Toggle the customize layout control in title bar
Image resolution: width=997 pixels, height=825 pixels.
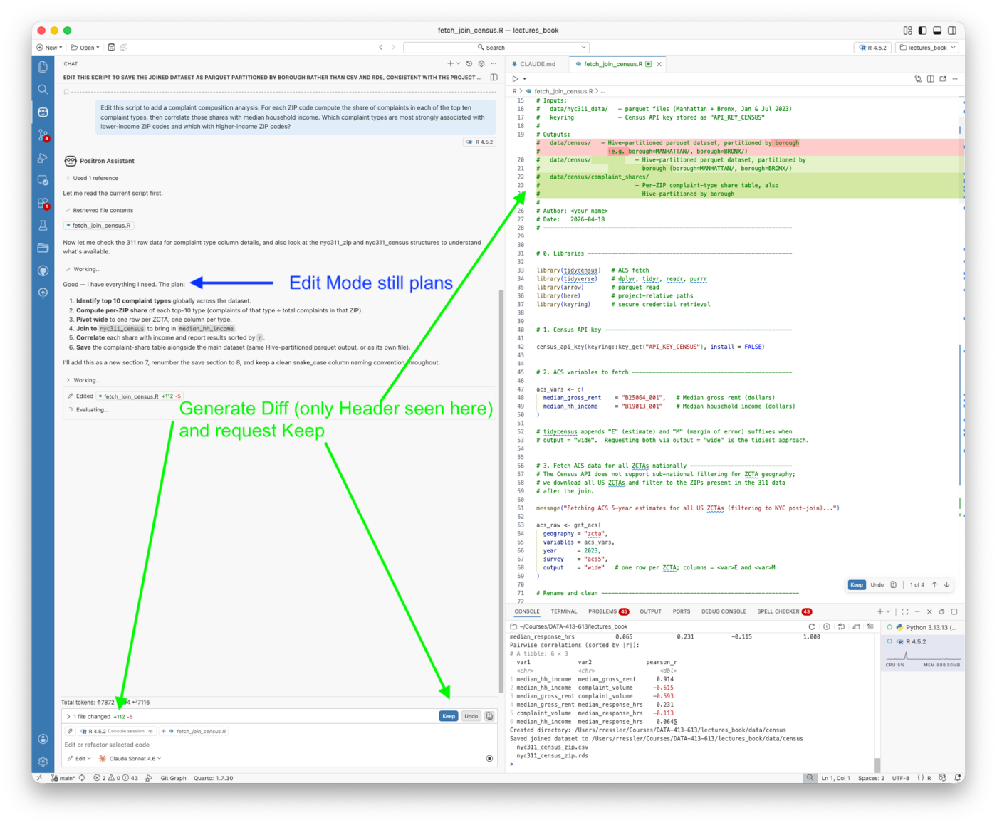(x=907, y=31)
